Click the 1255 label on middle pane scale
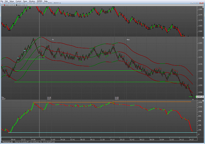 (200, 85)
